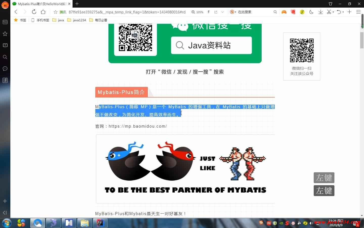Open the dolphin app taskbar icon
Screen dimensions: 364x228
(53, 223)
